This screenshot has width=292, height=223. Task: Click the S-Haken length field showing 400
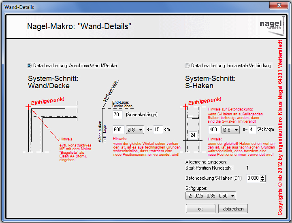pos(214,130)
